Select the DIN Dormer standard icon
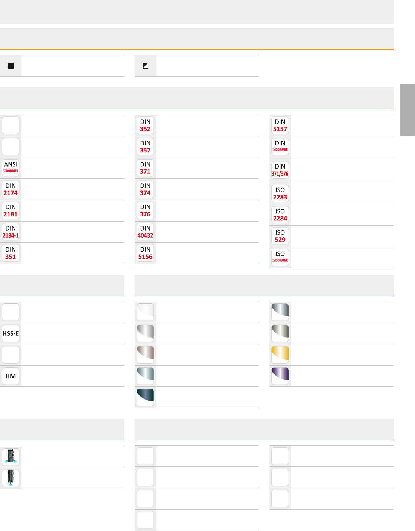This screenshot has height=531, width=415. (x=280, y=147)
